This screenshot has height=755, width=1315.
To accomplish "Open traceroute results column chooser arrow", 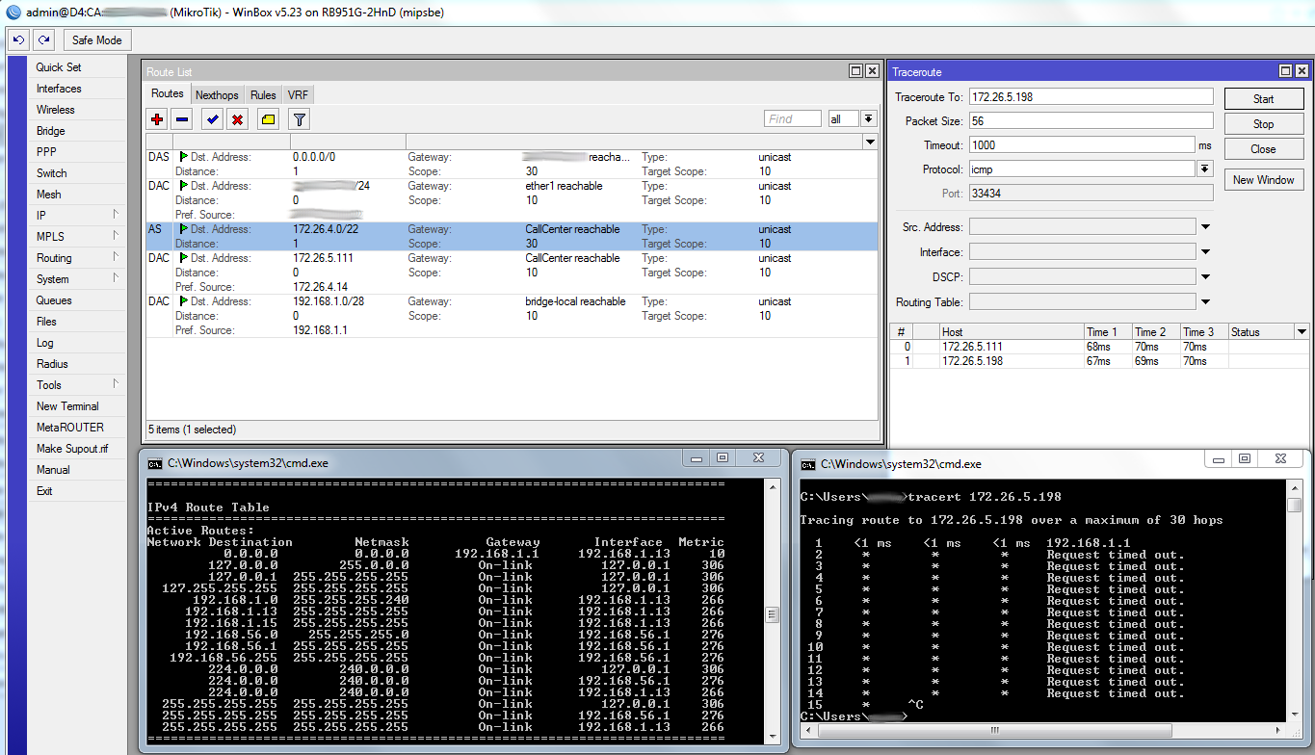I will [1302, 332].
